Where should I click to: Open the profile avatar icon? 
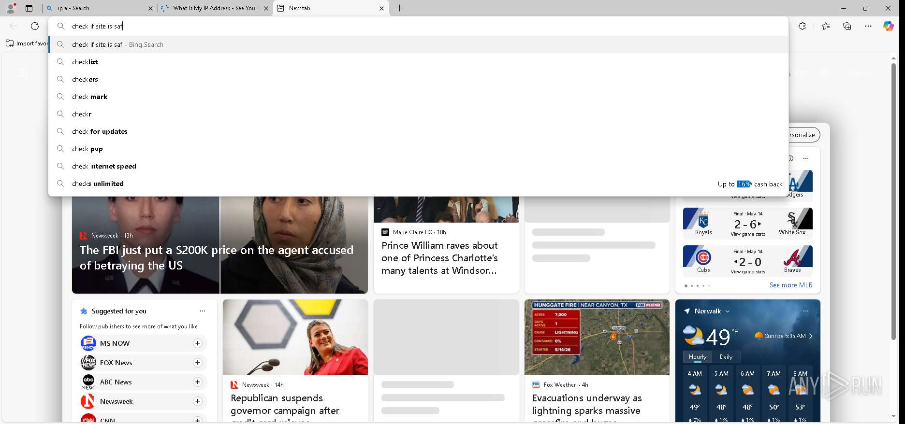tap(11, 8)
